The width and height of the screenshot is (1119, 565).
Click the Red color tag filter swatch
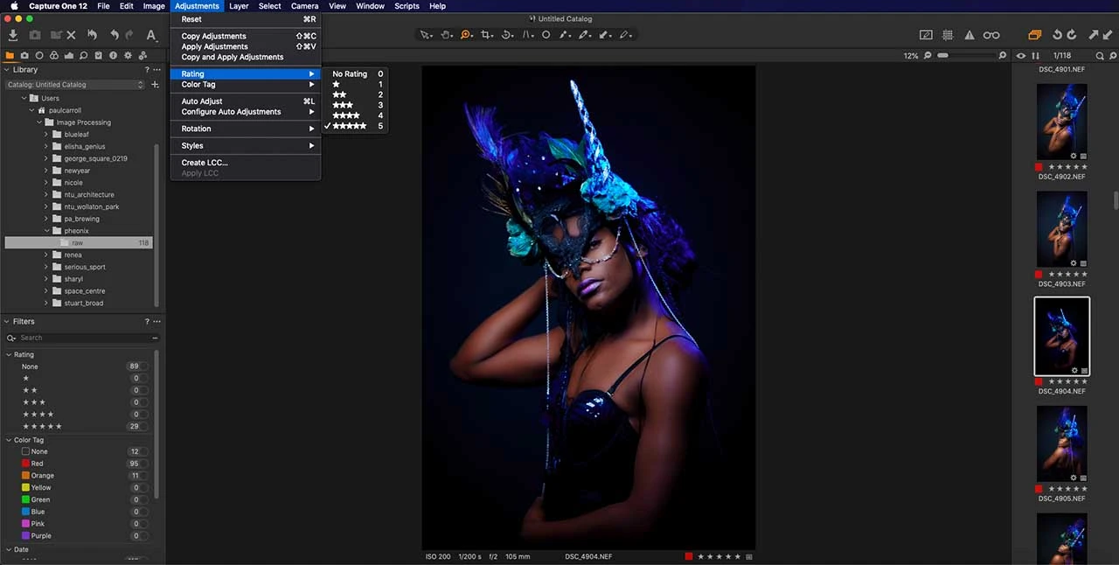pos(25,464)
